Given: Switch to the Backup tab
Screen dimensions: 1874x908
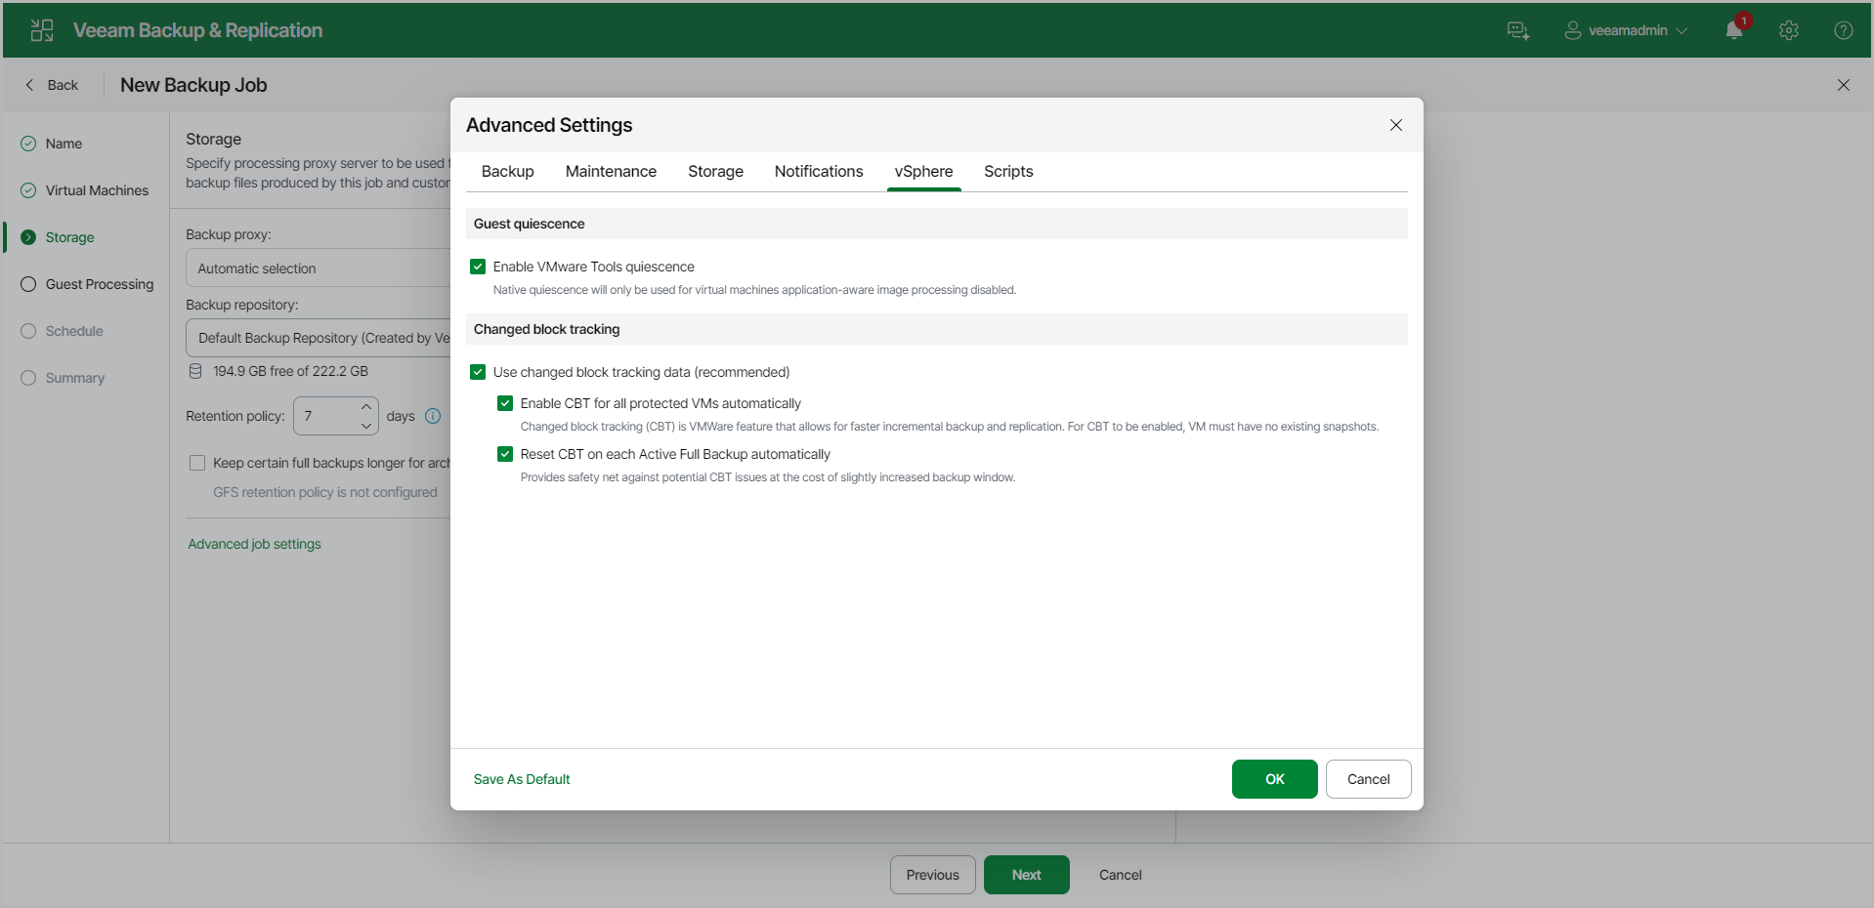Looking at the screenshot, I should pos(507,171).
